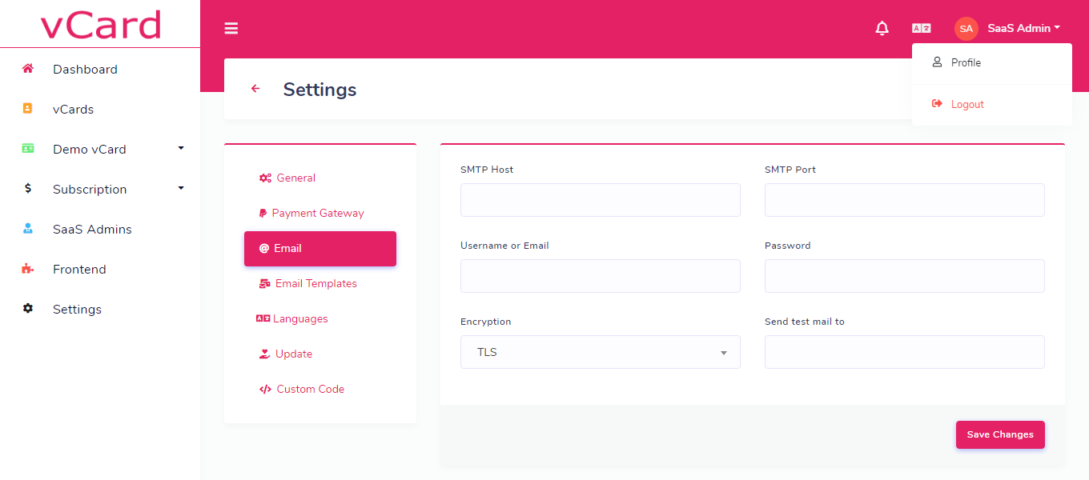Expand the Subscription submenu
Screen dimensions: 1089x480
181,189
